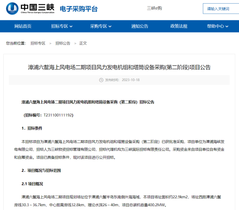Screen dimensions: 239x210
Task: Open the 通知公告 navigation item
Action: pos(140,26)
